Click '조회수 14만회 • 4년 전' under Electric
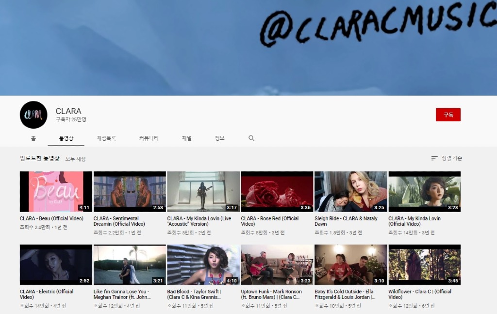This screenshot has height=314, width=497. [43, 306]
